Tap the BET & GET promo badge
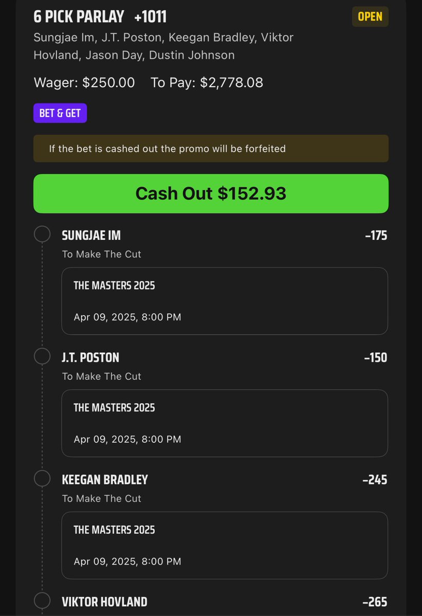 pos(60,113)
